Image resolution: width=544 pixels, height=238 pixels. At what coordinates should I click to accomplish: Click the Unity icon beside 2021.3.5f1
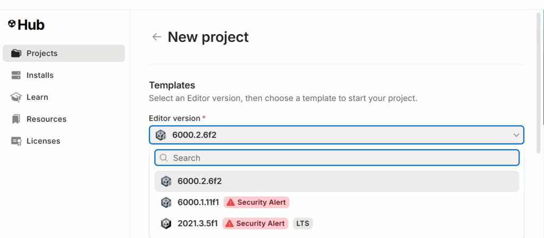(166, 223)
